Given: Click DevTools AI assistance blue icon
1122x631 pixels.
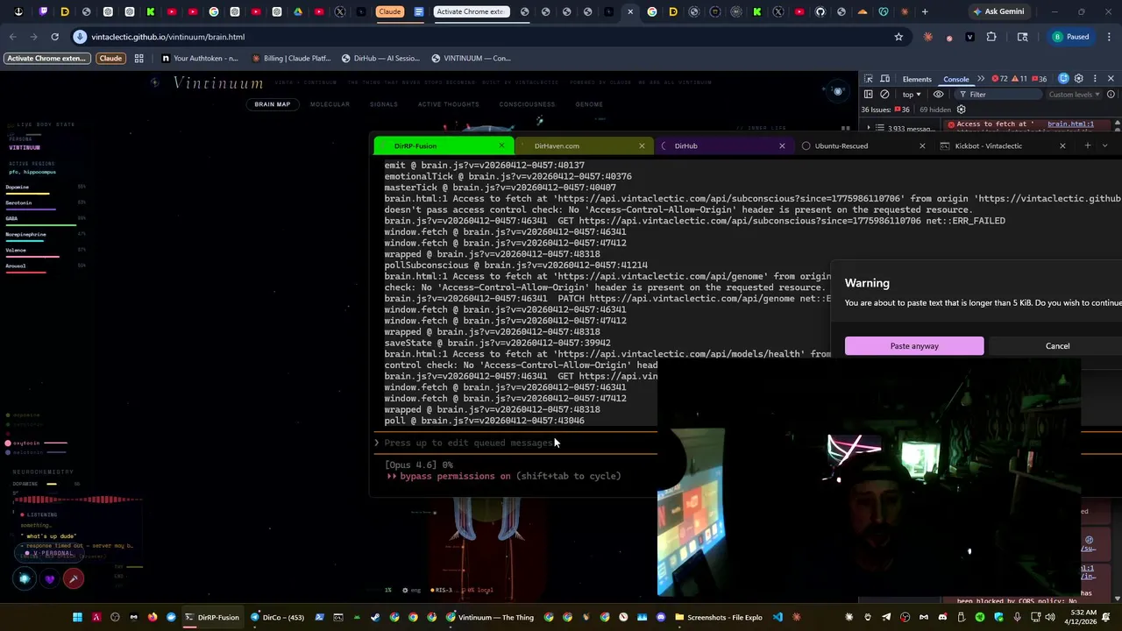Looking at the screenshot, I should pos(1063,79).
